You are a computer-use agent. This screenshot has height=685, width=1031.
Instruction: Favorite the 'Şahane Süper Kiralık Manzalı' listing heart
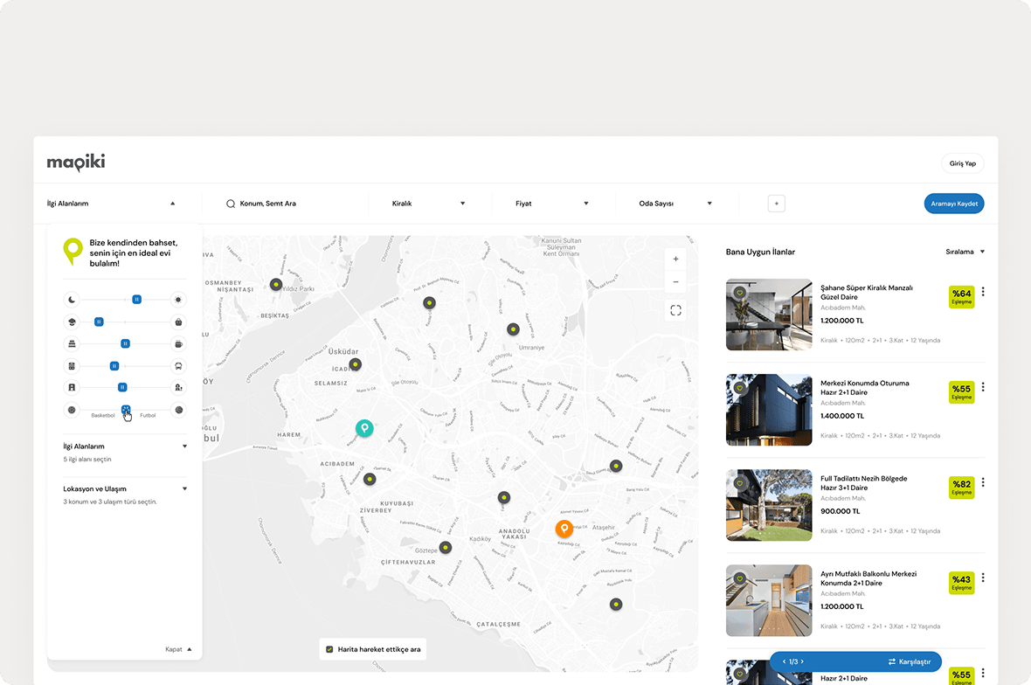coord(740,293)
